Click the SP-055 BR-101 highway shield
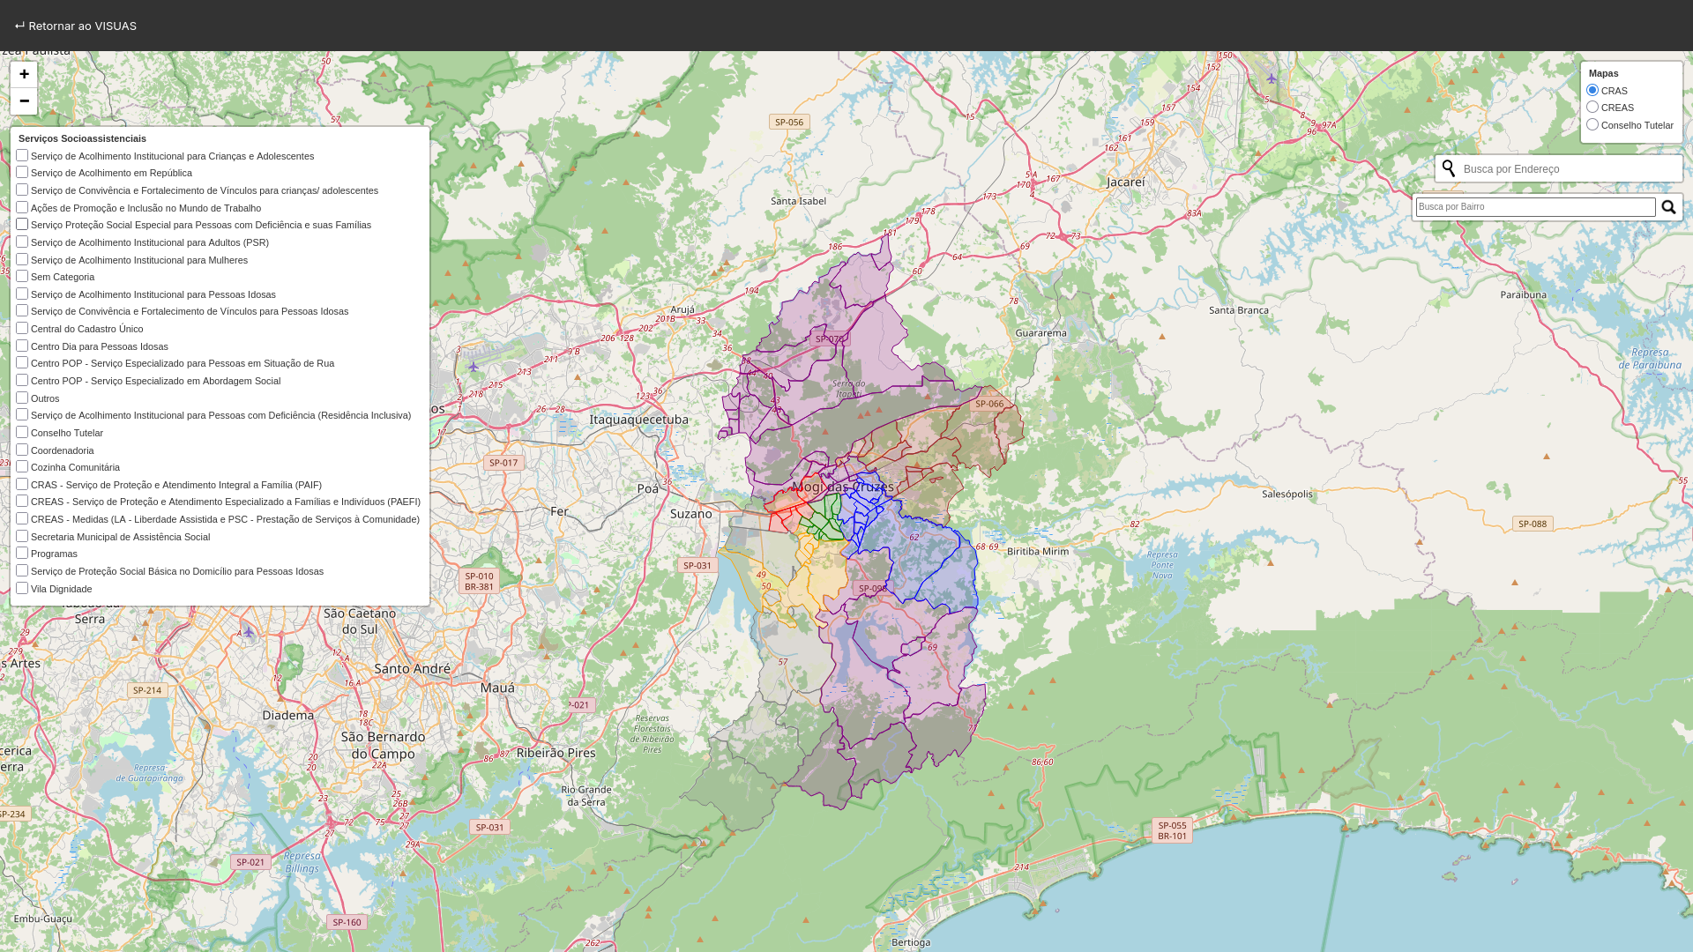Screen dimensions: 1693x952 1172,830
